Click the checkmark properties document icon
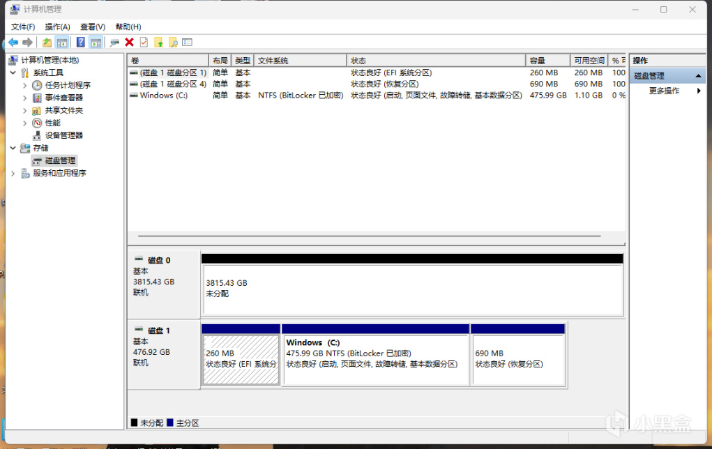The width and height of the screenshot is (712, 449). click(x=144, y=43)
